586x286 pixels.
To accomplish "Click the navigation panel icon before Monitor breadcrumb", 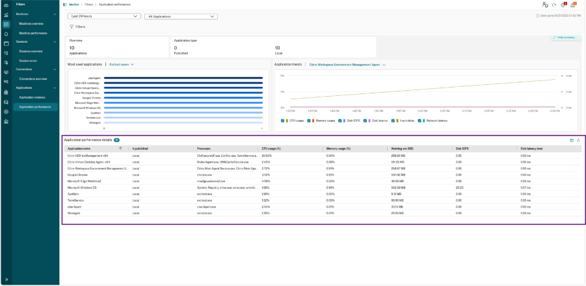I will [x=64, y=5].
